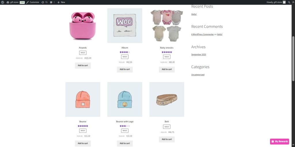The width and height of the screenshot is (295, 147).
Task: Click the Sale badge under Baby onesies
Action: click(167, 57)
